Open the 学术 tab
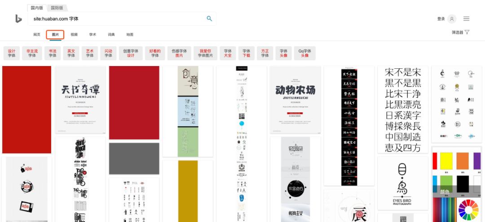 93,34
